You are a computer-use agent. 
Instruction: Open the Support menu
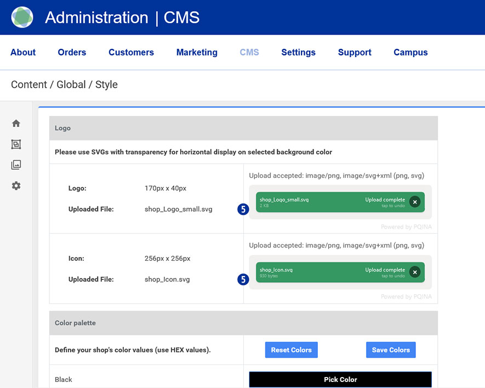[x=355, y=53]
